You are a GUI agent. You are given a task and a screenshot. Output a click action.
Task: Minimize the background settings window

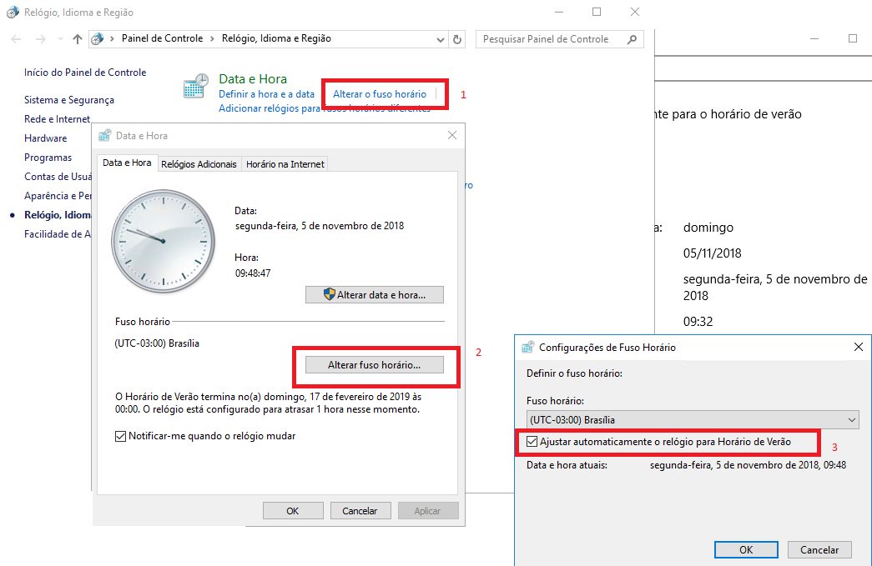click(x=814, y=39)
